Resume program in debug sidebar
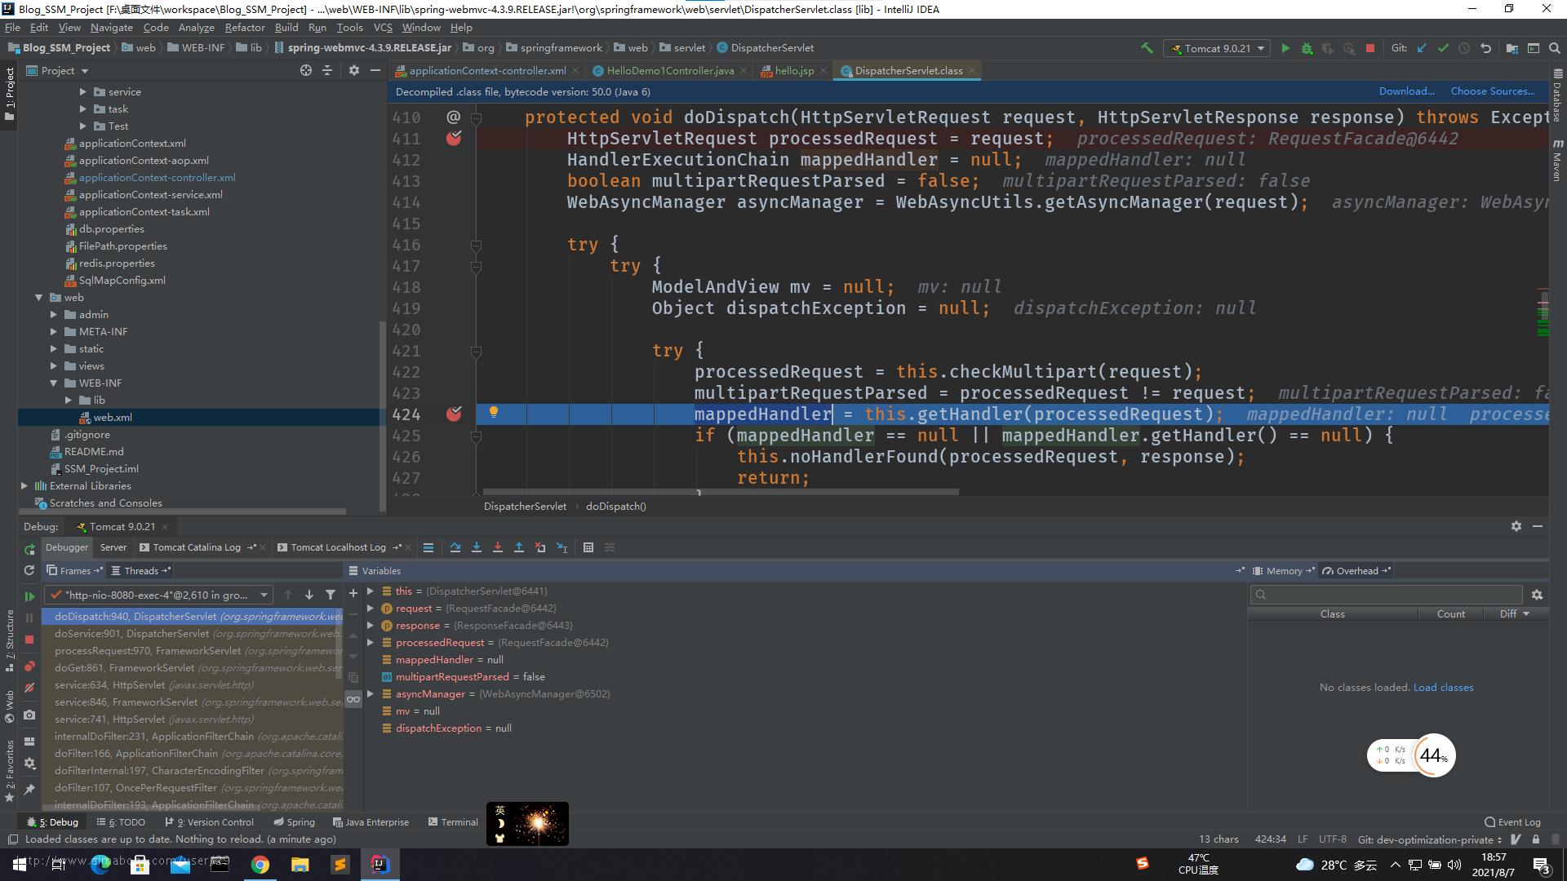1567x881 pixels. pyautogui.click(x=29, y=596)
